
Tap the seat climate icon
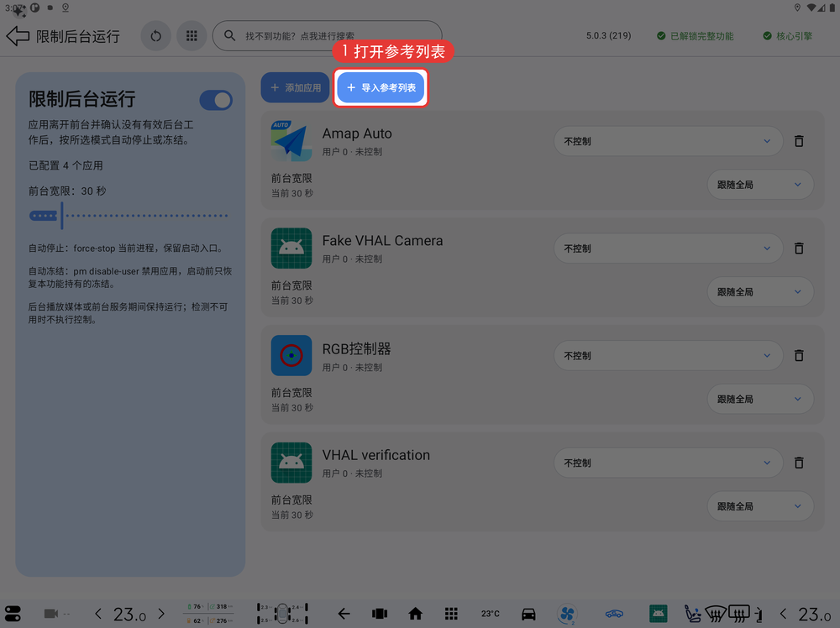pos(693,614)
